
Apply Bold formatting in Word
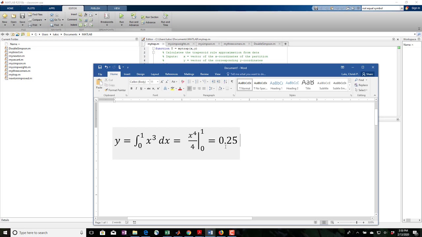click(132, 89)
